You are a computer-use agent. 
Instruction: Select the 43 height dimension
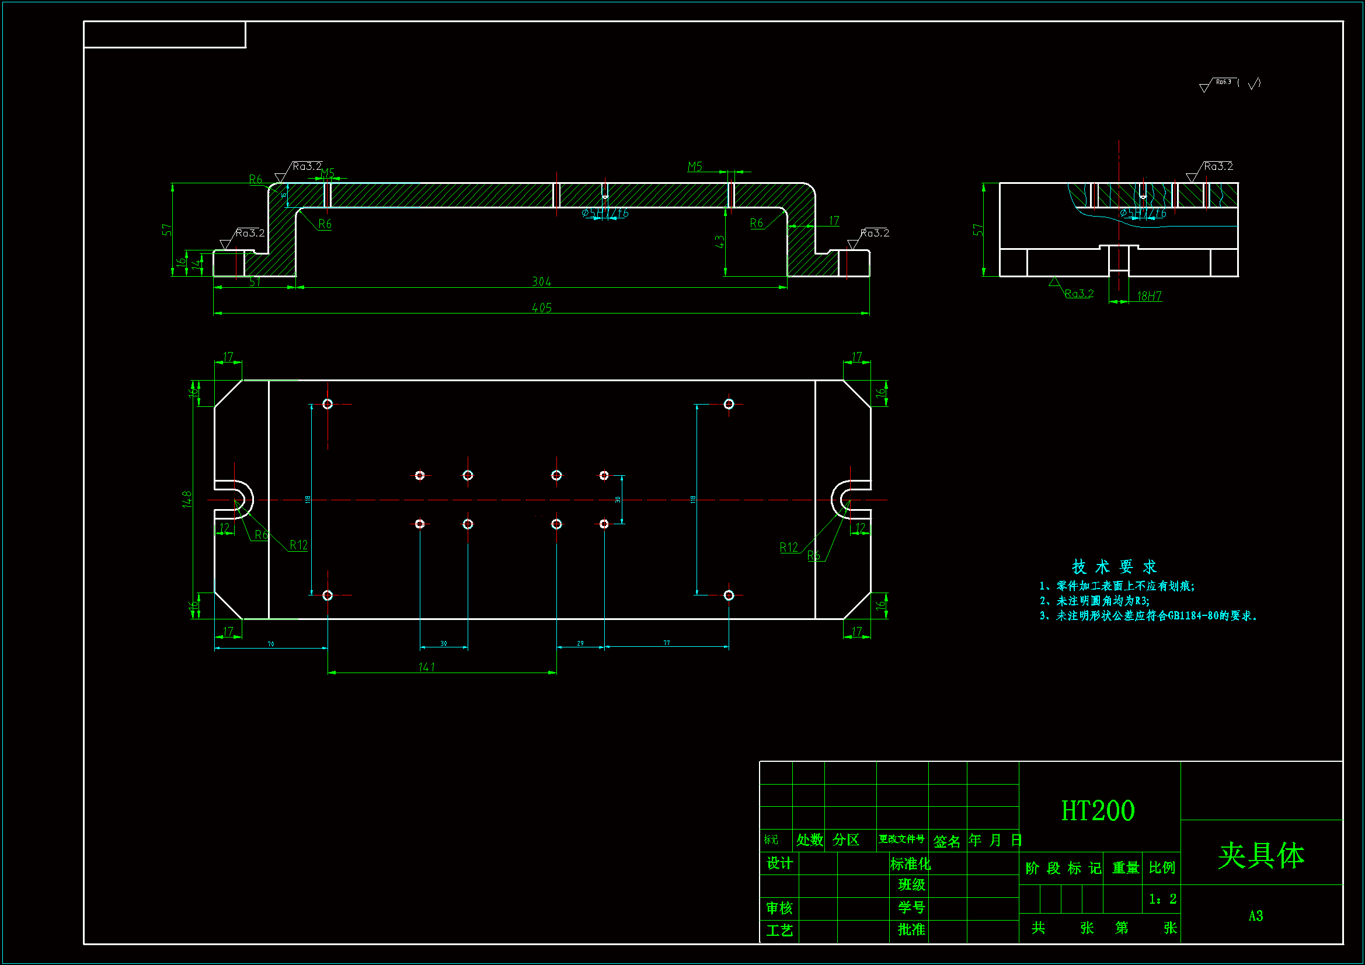coord(719,242)
